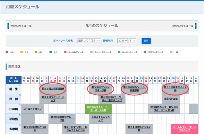Screen dimensions: 204x134
Task: Open the 4月のスケジュール link
Action: [21, 26]
